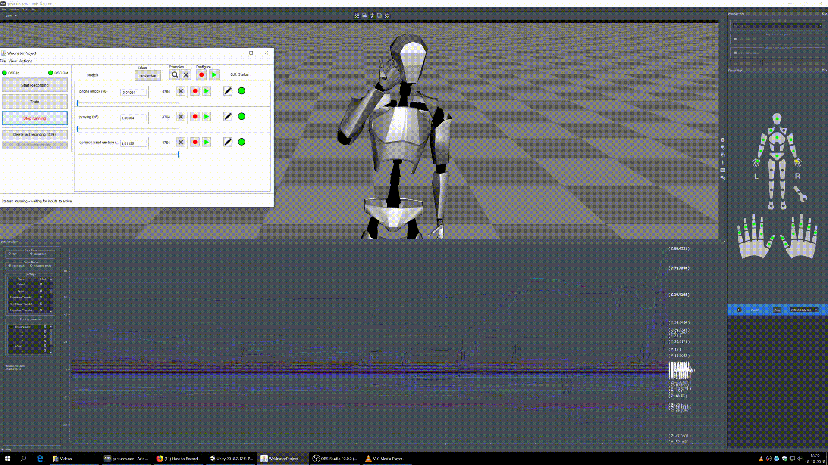Click the common hand gesture status green indicator
The height and width of the screenshot is (465, 828).
pos(241,142)
